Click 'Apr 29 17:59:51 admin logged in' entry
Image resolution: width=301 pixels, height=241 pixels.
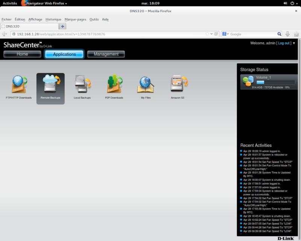262,183
